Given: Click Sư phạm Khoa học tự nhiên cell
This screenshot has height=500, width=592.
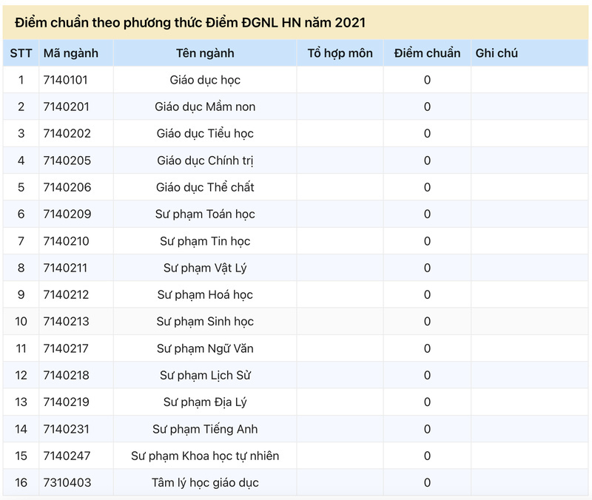Looking at the screenshot, I should click(x=205, y=456).
